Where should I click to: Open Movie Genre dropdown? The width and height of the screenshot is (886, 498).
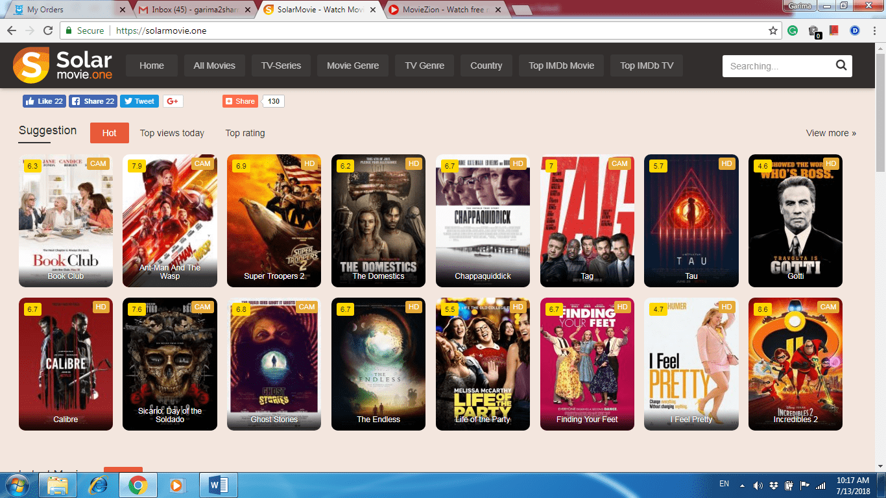[x=353, y=65]
